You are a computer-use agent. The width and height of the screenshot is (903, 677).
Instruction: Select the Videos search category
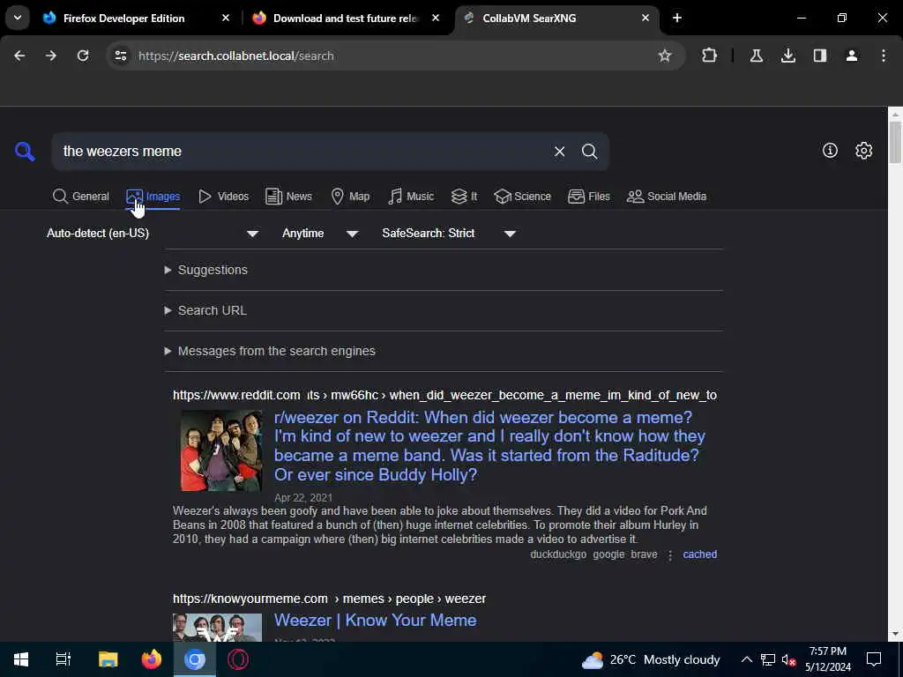223,197
